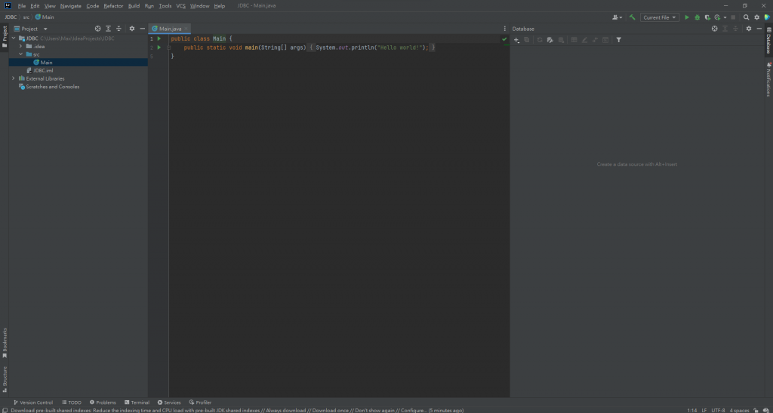The image size is (773, 413).
Task: Click the UTF-8 encoding status item
Action: pyautogui.click(x=718, y=409)
